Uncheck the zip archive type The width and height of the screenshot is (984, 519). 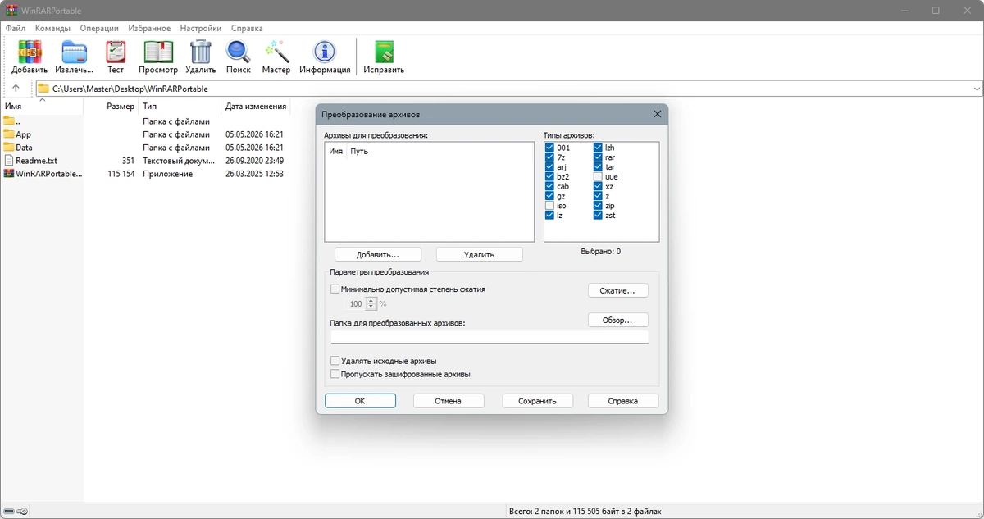pyautogui.click(x=599, y=206)
